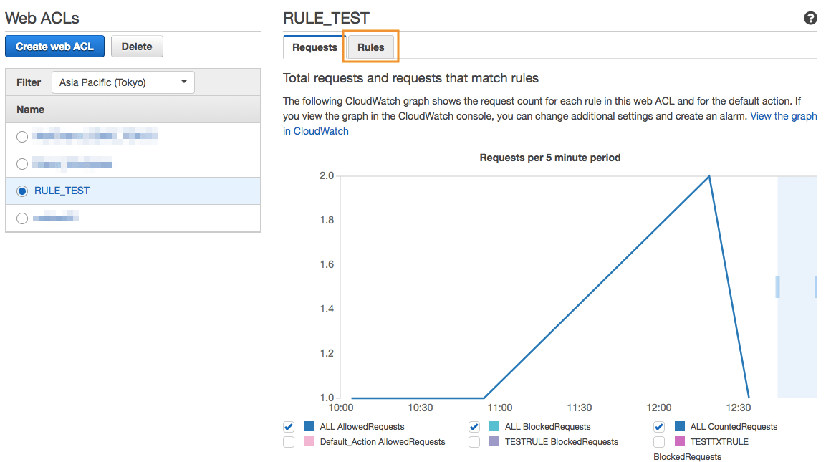Uncheck the ALL CountedRequests checkbox
831x462 pixels.
[x=660, y=427]
